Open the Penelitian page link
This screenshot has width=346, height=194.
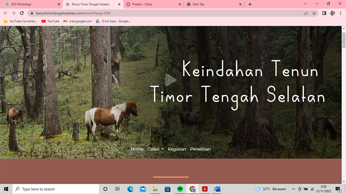[x=200, y=149]
